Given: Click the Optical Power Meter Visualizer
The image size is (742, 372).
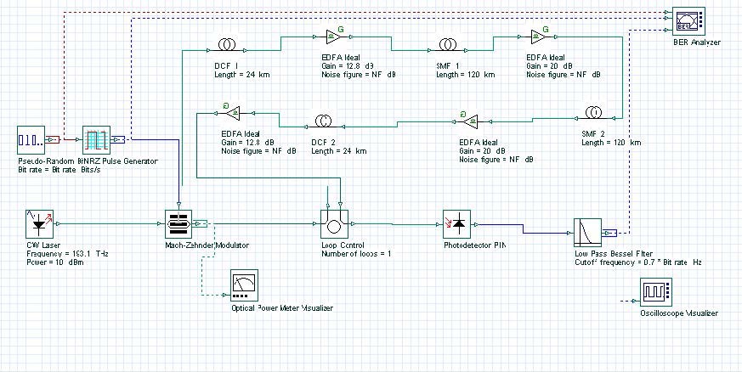Looking at the screenshot, I should click(x=244, y=285).
